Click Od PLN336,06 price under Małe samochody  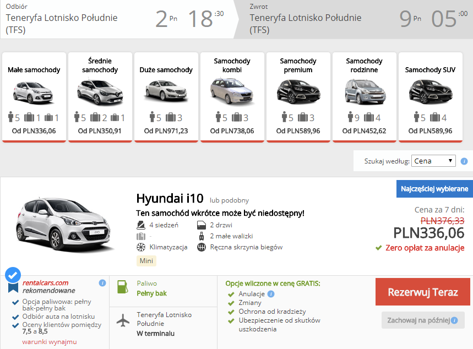pos(34,131)
